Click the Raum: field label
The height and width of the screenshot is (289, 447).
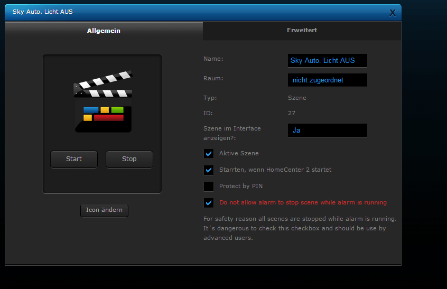click(x=213, y=78)
